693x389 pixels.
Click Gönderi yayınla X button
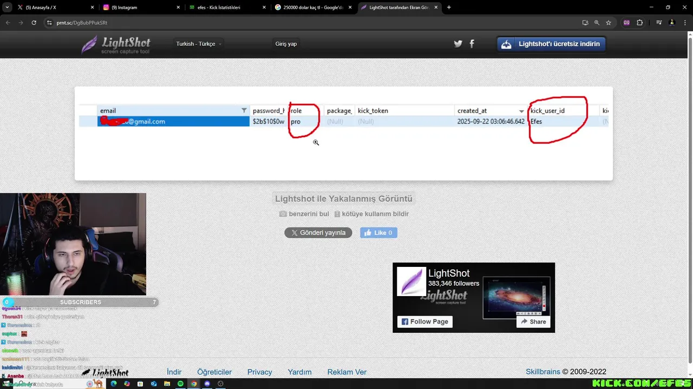318,233
